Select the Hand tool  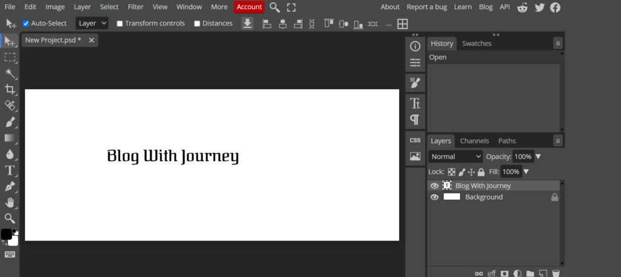(10, 202)
